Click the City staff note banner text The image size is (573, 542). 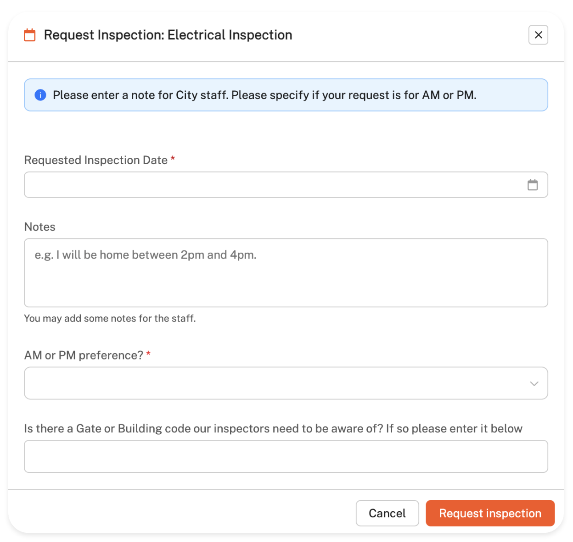coord(264,95)
